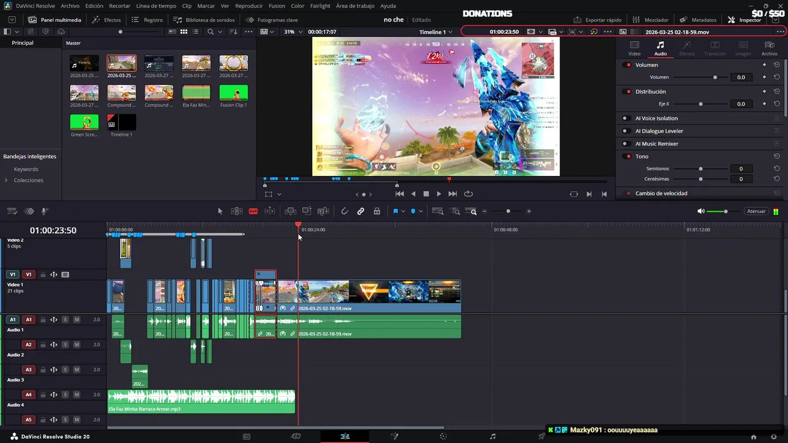
Task: Open the marker color dropdown arrow
Action: [x=420, y=211]
